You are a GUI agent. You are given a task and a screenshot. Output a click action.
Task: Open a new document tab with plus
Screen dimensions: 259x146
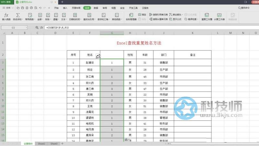62,2
